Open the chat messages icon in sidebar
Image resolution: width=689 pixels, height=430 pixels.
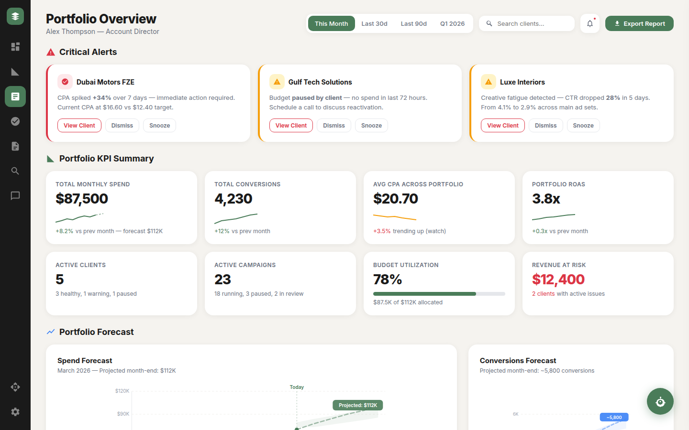click(15, 196)
